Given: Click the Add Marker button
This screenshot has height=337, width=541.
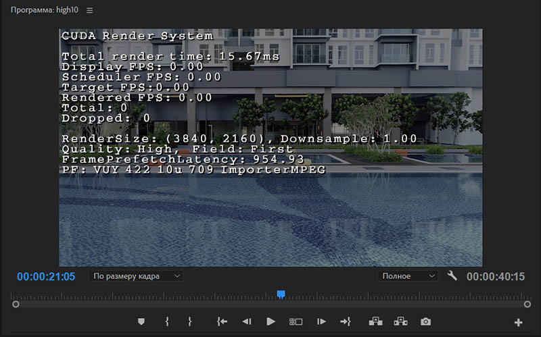Looking at the screenshot, I should [141, 321].
